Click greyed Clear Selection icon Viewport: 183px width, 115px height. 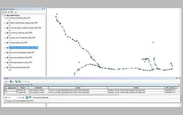(23, 82)
